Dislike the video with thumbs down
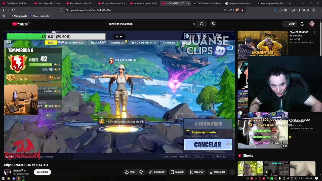The image size is (322, 181). [141, 172]
